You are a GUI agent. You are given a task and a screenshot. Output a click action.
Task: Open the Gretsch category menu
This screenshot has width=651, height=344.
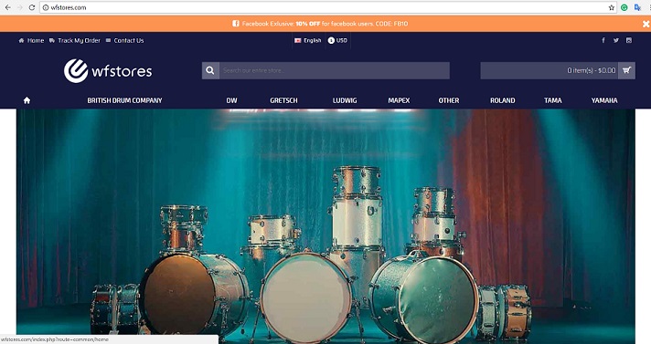tap(284, 100)
